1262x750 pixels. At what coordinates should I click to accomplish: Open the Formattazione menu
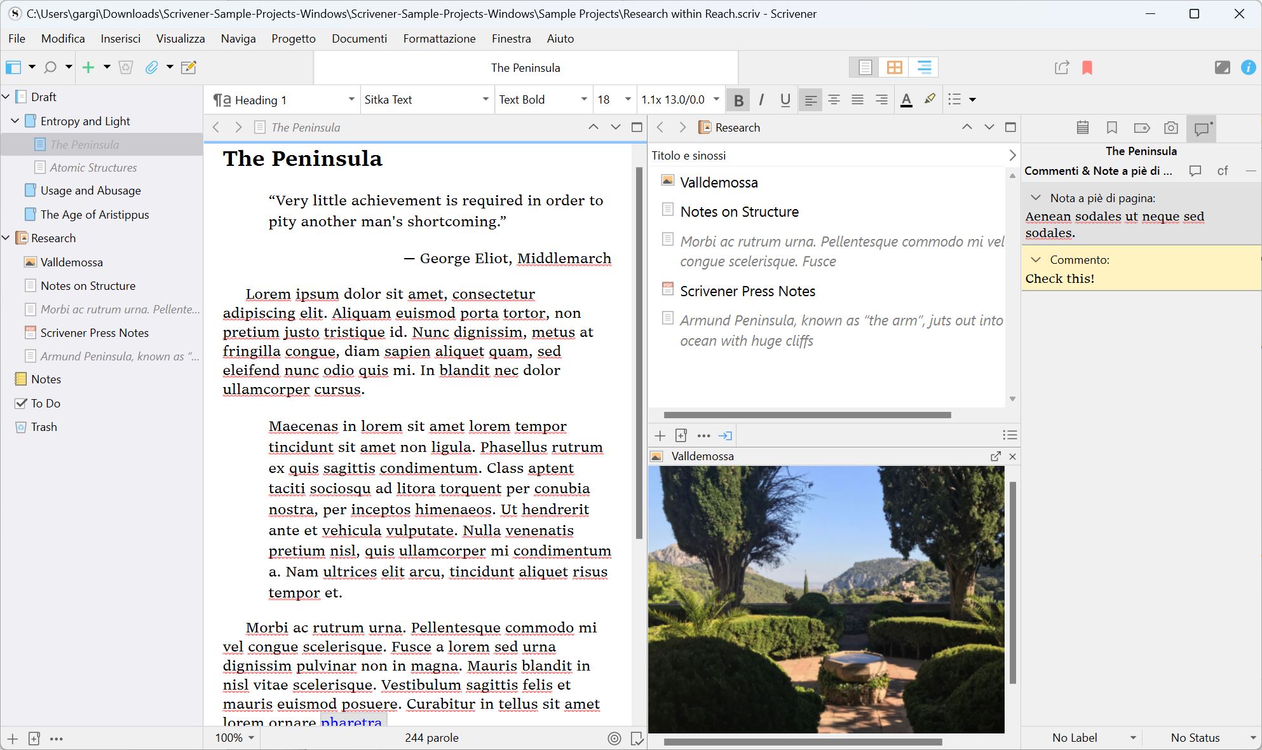coord(438,39)
